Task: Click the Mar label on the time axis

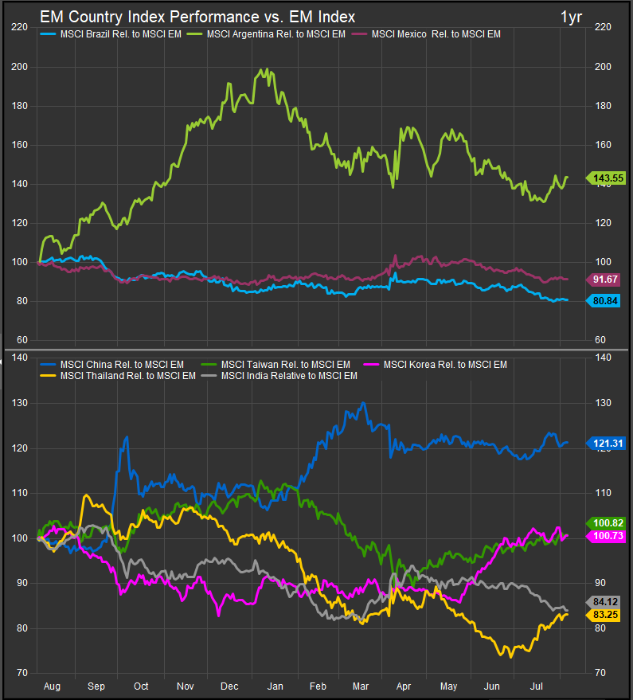Action: (361, 686)
